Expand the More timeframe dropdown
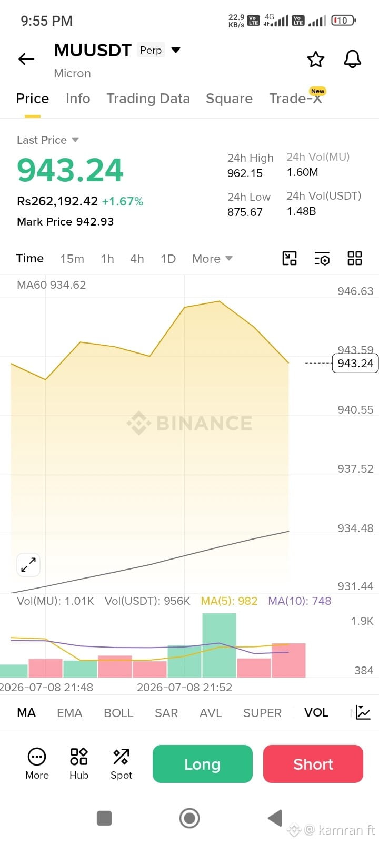This screenshot has height=843, width=379. tap(212, 259)
